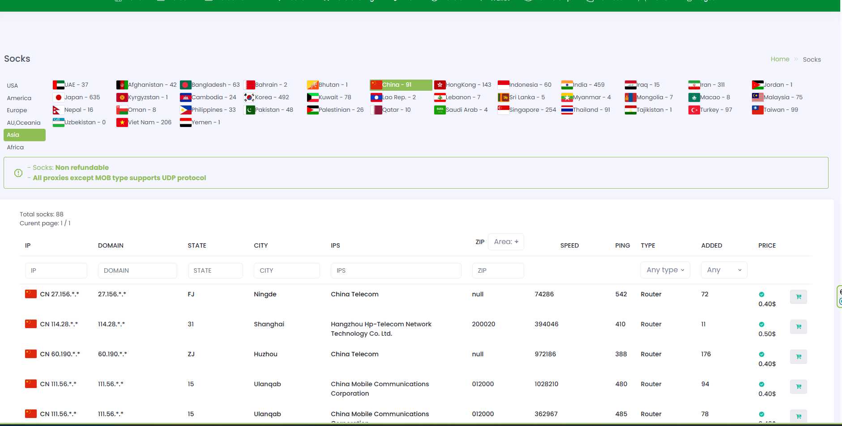Expand the Area + selector
The height and width of the screenshot is (426, 842).
tap(506, 242)
